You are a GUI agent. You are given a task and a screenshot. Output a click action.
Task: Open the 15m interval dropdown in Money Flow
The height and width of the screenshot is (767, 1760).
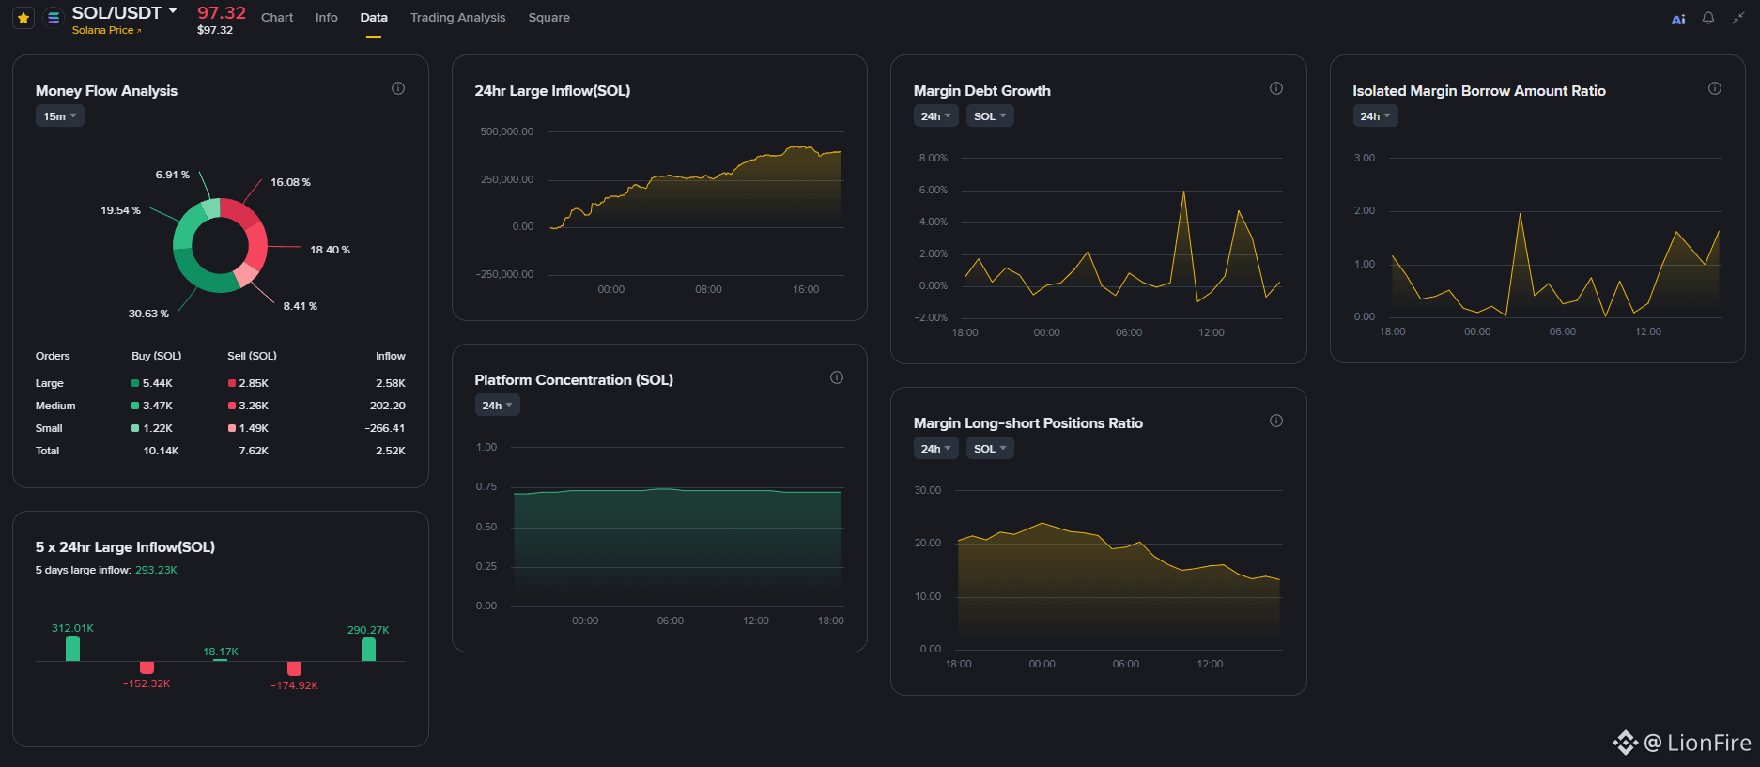(x=60, y=116)
